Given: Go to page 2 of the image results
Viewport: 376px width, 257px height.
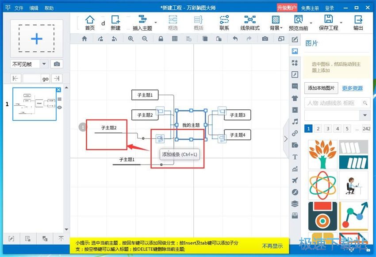Looking at the screenshot, I should [x=318, y=129].
